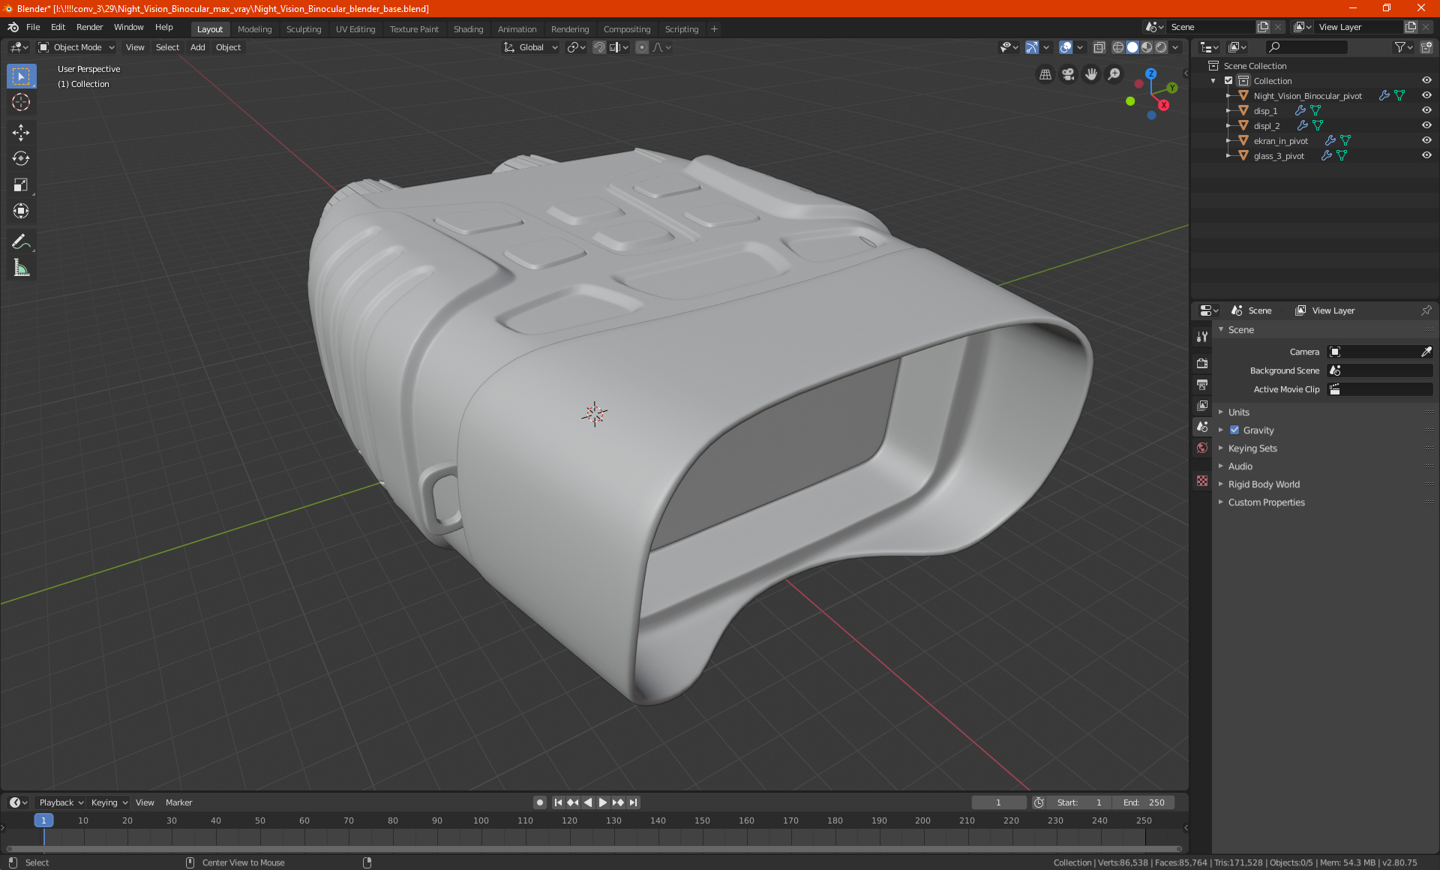Disable the Gravity checkbox
This screenshot has height=870, width=1440.
point(1234,430)
